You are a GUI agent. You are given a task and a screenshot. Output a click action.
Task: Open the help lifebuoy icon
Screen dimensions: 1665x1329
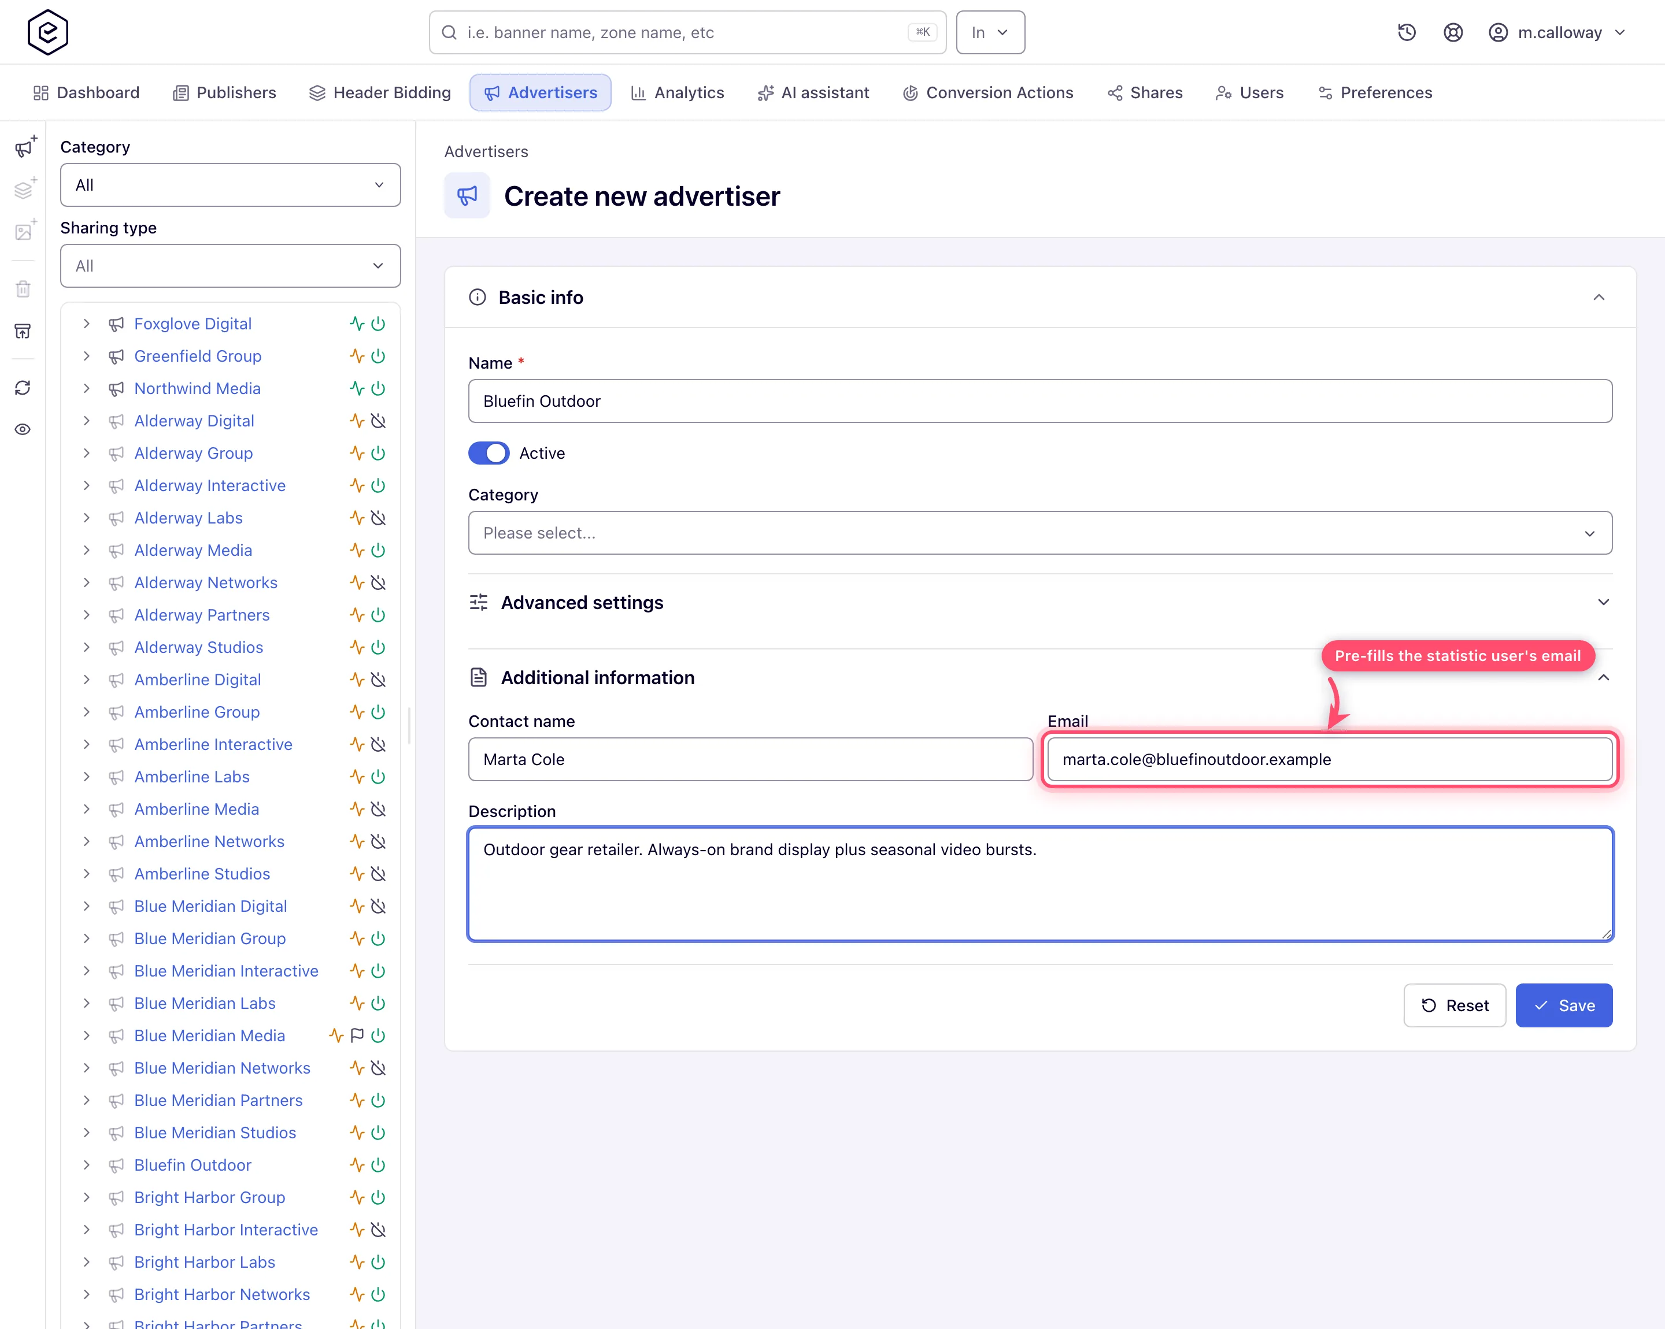click(x=1453, y=32)
